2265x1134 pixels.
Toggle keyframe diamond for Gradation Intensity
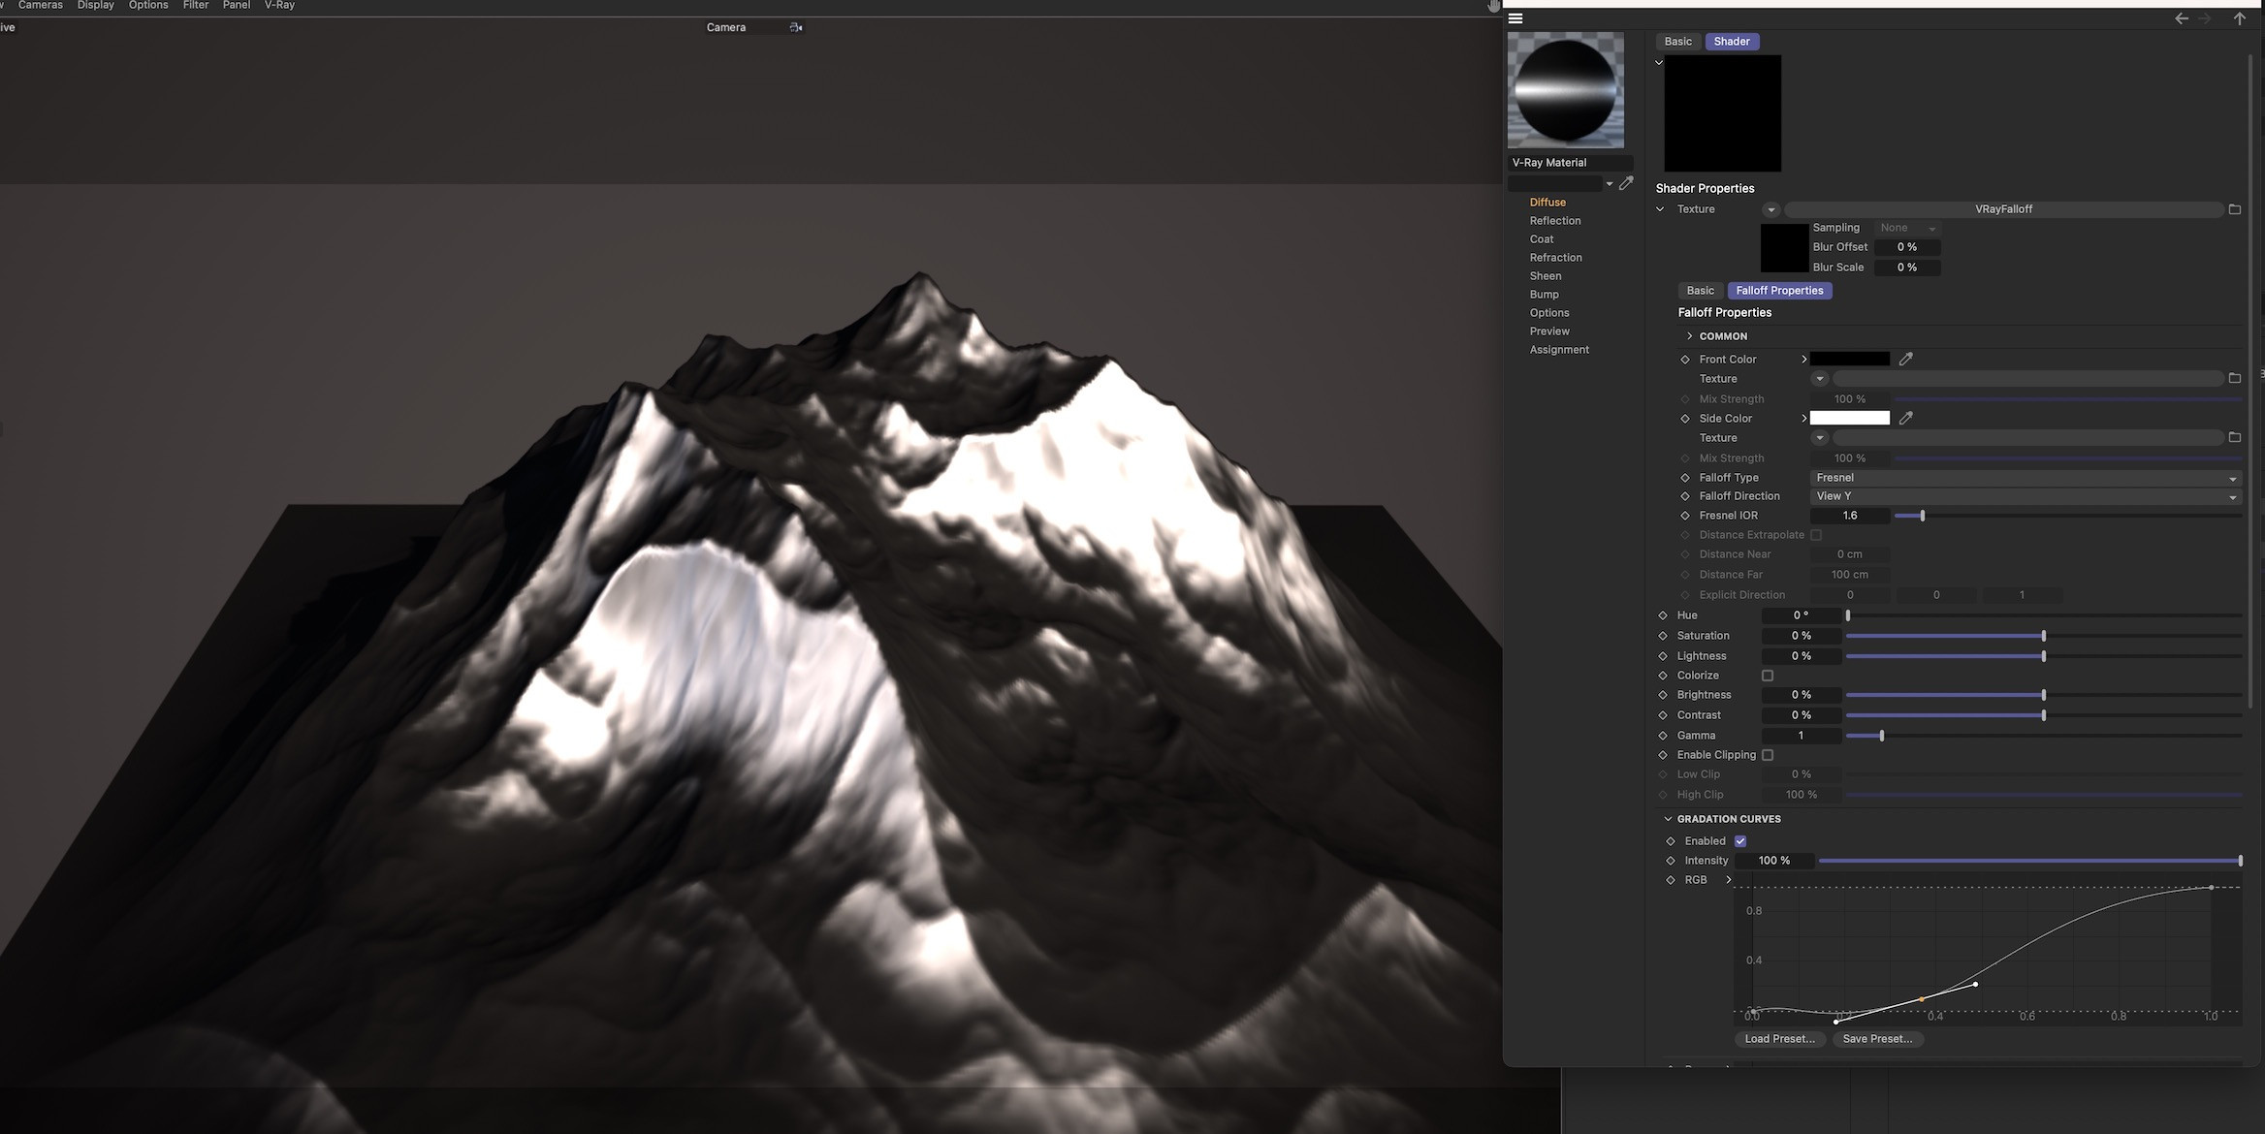coord(1671,861)
